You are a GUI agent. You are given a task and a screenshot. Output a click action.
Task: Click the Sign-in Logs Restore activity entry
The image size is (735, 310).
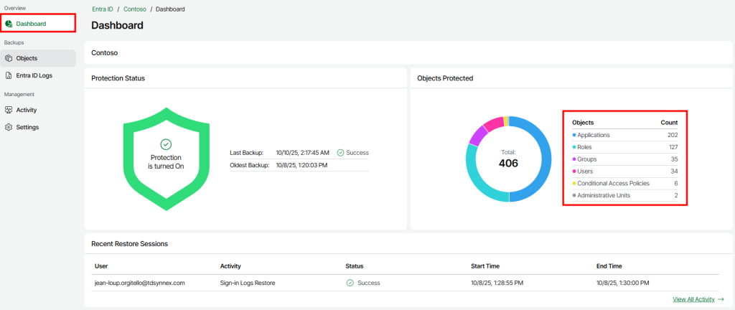click(x=247, y=283)
